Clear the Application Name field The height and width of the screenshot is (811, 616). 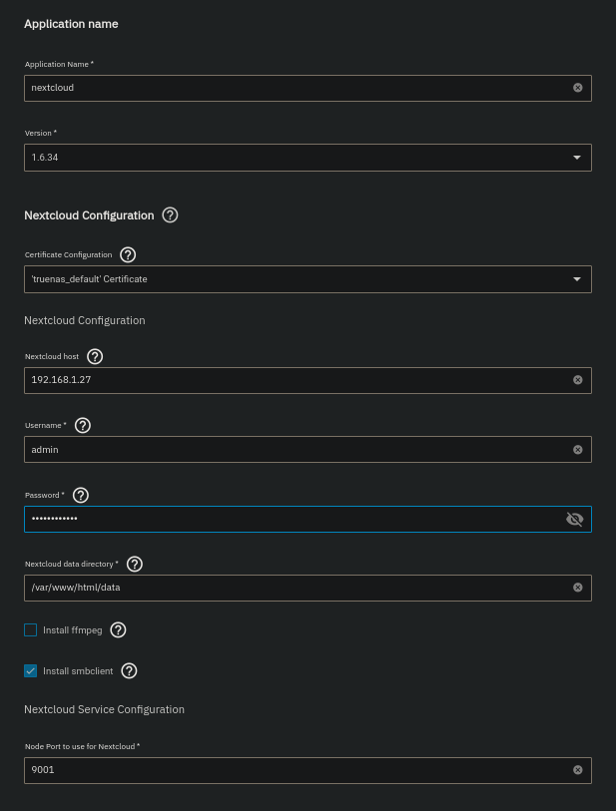[578, 88]
